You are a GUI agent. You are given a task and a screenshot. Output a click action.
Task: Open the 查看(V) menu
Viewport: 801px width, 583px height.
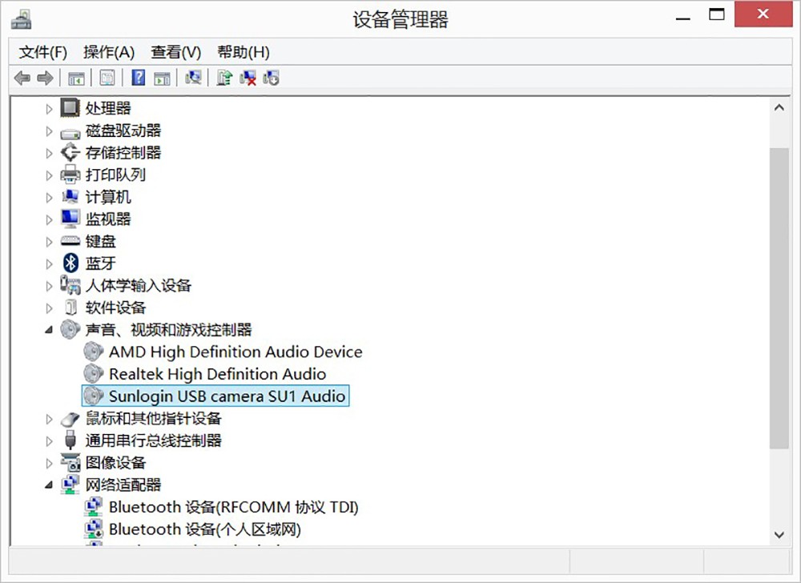pos(175,52)
